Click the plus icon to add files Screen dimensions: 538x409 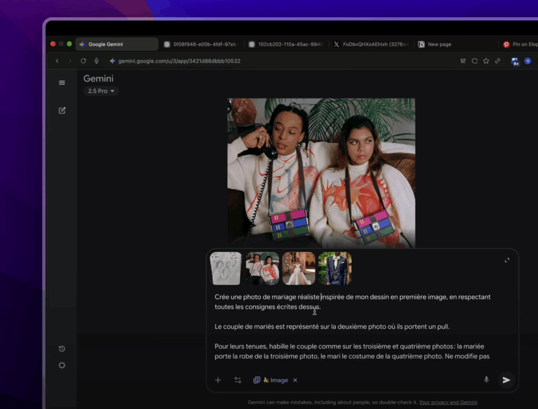click(218, 380)
